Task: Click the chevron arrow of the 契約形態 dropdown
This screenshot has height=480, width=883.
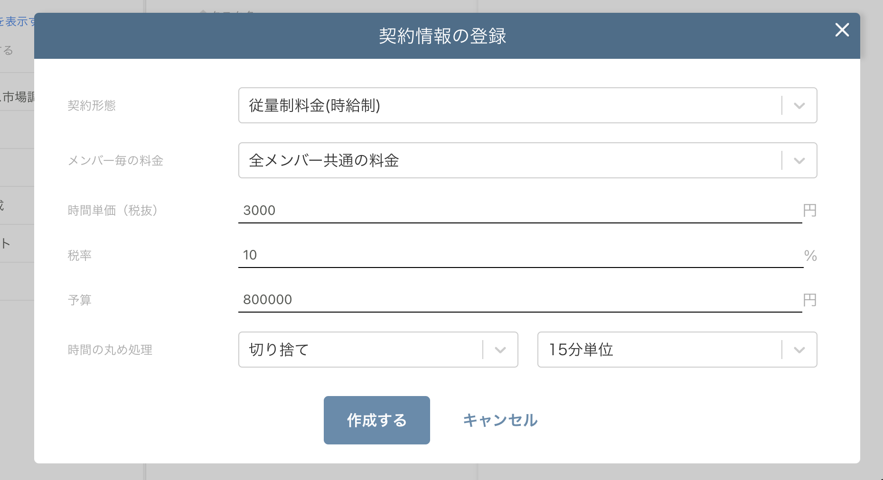Action: [799, 106]
